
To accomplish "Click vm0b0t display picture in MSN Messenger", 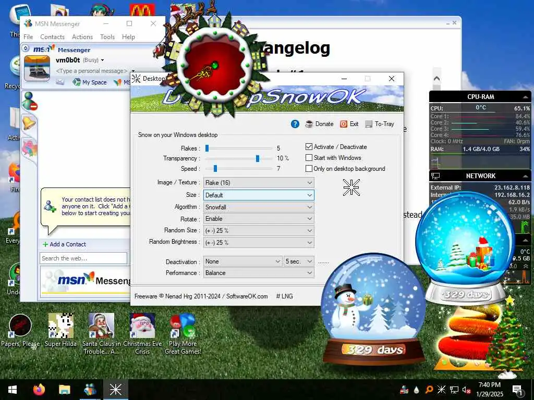I will 37,68.
